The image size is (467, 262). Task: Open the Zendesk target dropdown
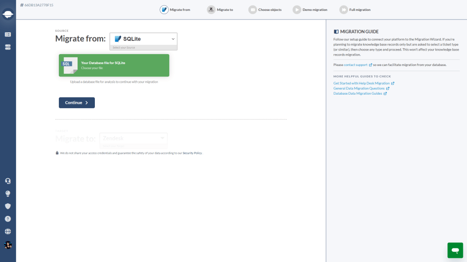[134, 138]
